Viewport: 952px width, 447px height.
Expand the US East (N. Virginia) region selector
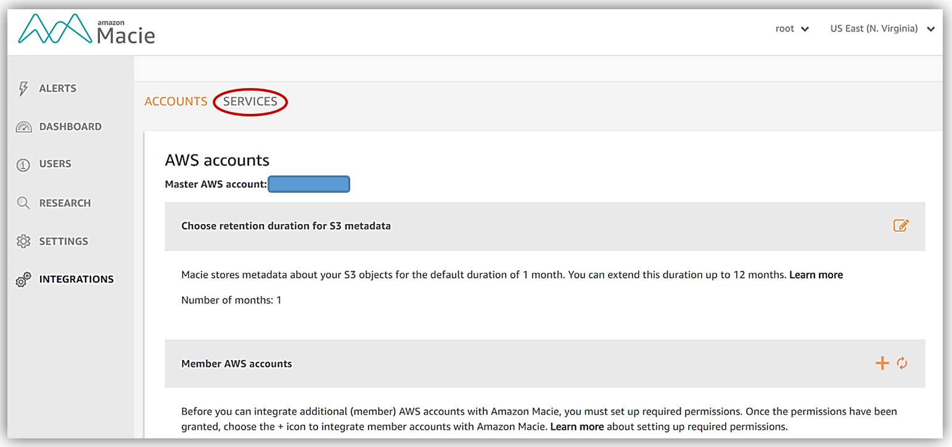[882, 29]
